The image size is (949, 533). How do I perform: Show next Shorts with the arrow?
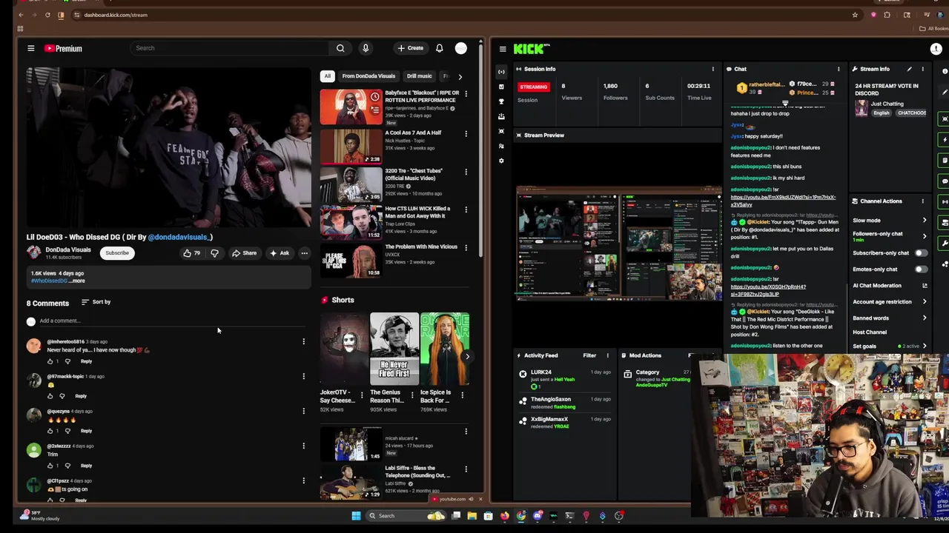(467, 357)
